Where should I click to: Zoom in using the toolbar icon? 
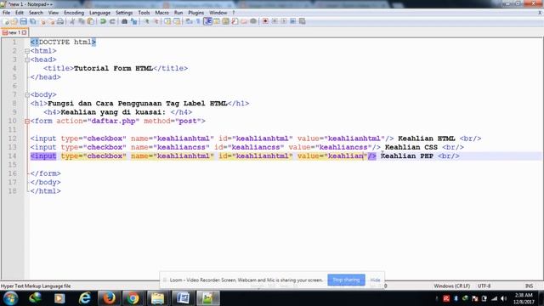click(147, 21)
